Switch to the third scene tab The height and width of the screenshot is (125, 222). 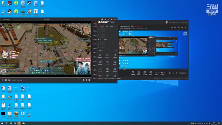coord(112,26)
